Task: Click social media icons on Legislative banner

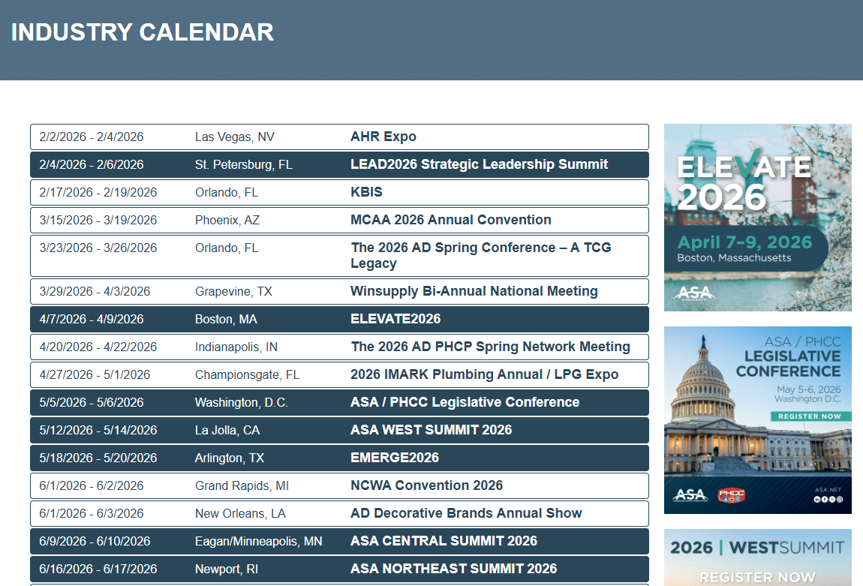Action: pyautogui.click(x=828, y=500)
